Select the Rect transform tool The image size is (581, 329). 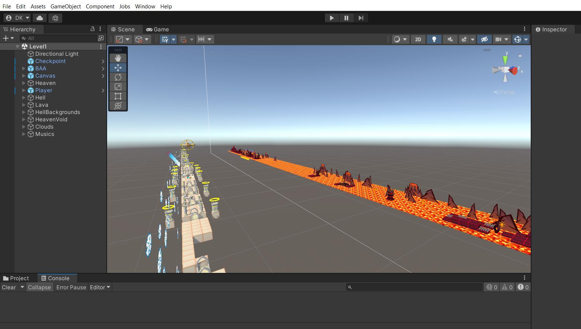tap(118, 96)
